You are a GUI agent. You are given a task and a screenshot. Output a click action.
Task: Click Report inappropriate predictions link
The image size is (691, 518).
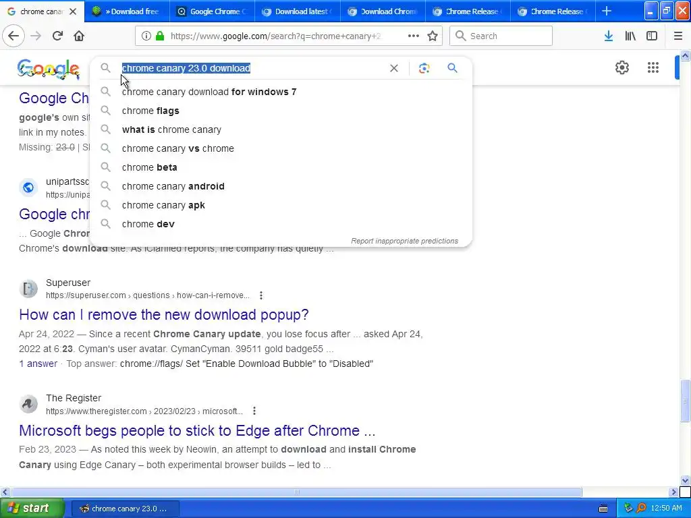pos(405,241)
